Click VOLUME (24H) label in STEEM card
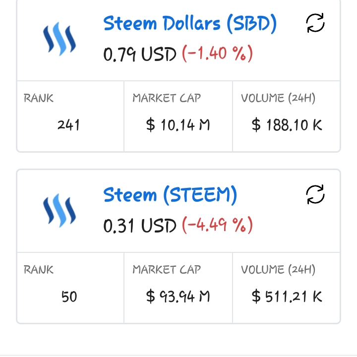Image resolution: width=357 pixels, height=357 pixels. (x=278, y=270)
